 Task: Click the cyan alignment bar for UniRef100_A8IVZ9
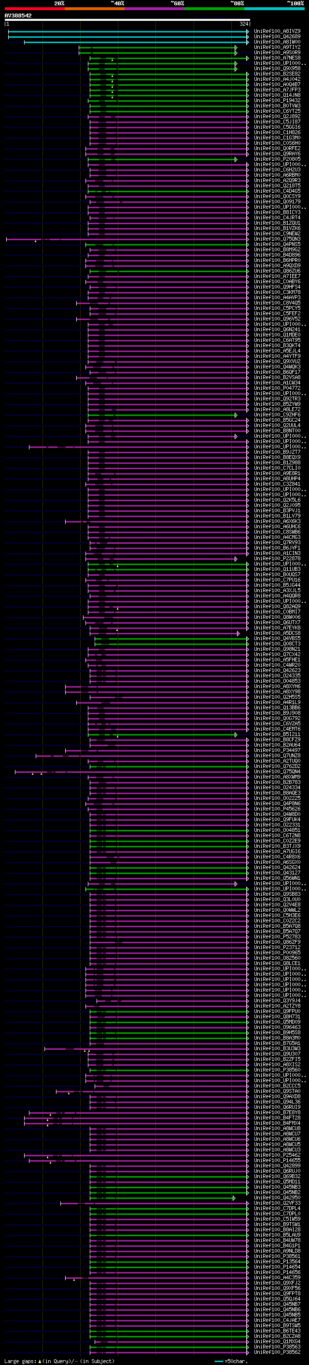point(128,31)
